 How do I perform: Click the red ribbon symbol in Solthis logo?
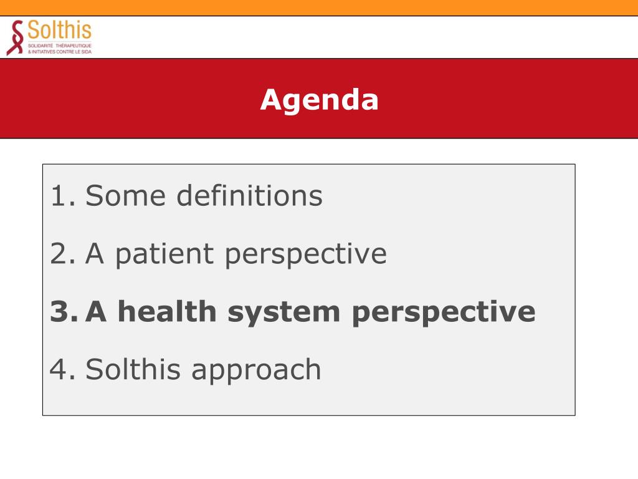click(x=15, y=38)
